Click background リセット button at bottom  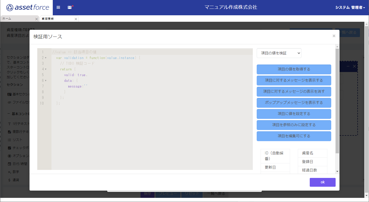click(x=192, y=194)
